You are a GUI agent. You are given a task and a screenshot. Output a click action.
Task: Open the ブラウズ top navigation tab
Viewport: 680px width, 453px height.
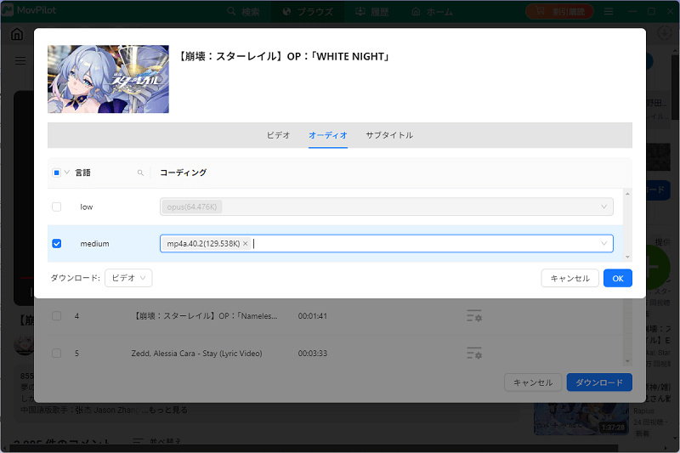pos(308,11)
